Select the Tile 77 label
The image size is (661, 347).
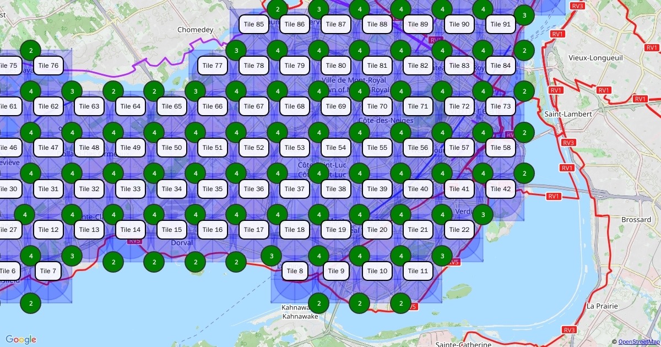click(212, 66)
